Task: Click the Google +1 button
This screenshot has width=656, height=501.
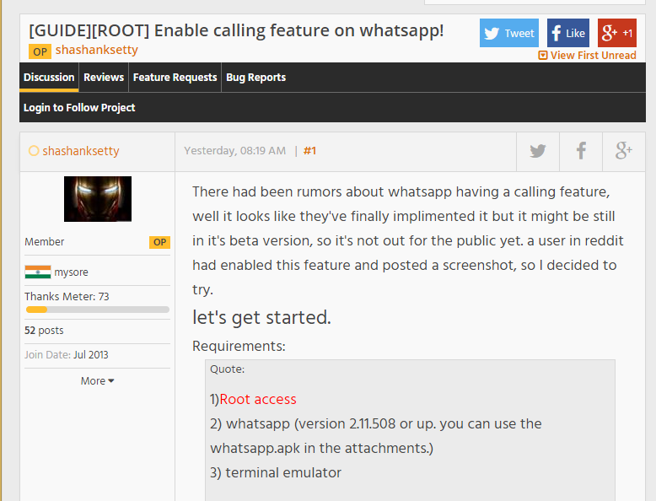Action: point(616,34)
